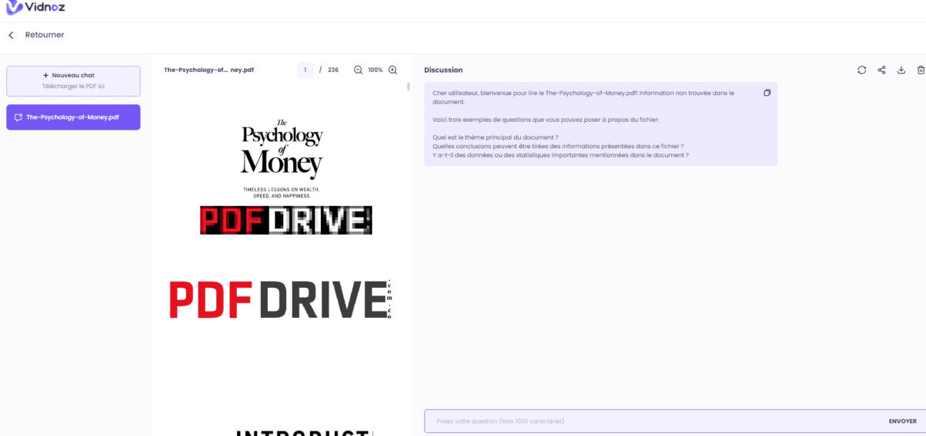Click the Psychology of Money cover title
The width and height of the screenshot is (926, 436).
pyautogui.click(x=282, y=148)
